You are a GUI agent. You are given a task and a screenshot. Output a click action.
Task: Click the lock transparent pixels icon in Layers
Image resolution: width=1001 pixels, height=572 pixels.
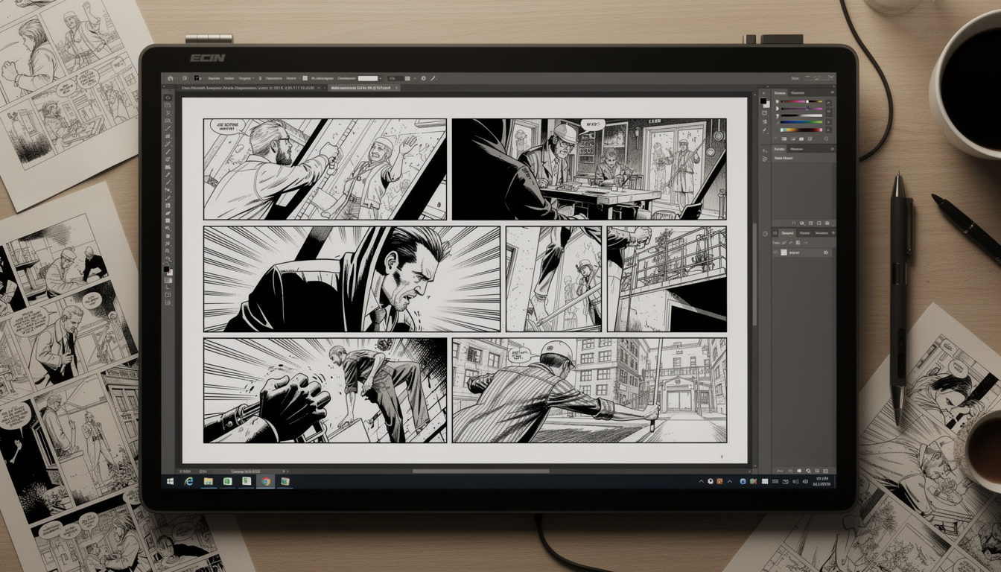784,243
